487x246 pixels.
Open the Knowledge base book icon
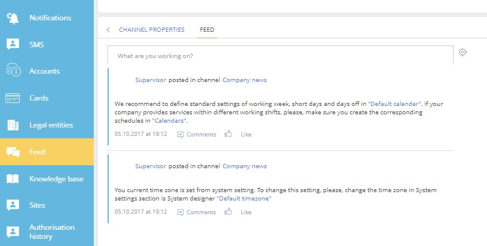[13, 179]
